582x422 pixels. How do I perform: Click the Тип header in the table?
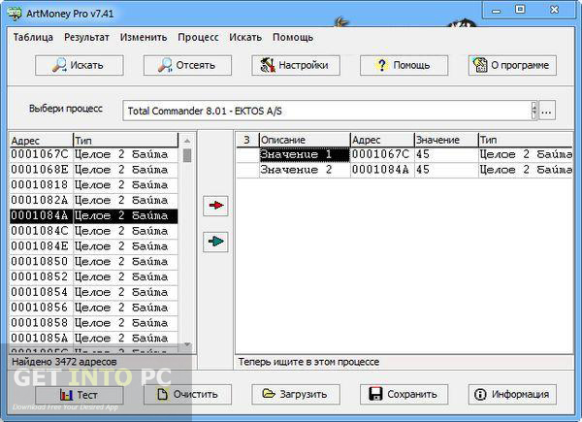526,140
